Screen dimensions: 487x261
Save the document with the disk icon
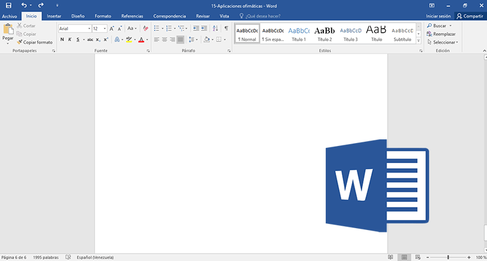[x=9, y=5]
